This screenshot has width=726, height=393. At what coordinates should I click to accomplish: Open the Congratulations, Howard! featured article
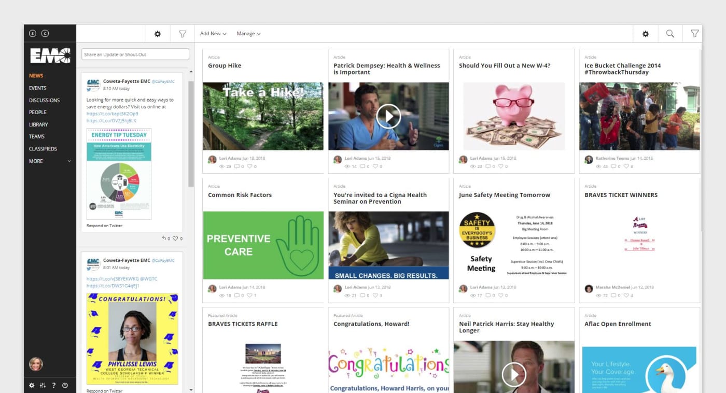[x=371, y=324]
